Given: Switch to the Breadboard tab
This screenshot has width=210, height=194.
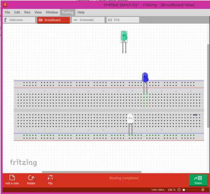Looking at the screenshot, I should pyautogui.click(x=54, y=20).
